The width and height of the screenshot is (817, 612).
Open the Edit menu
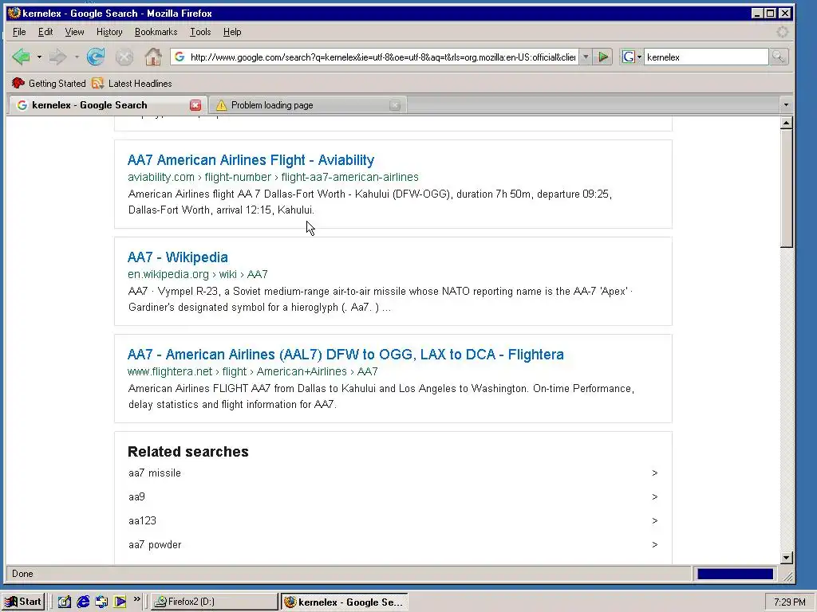[x=45, y=32]
